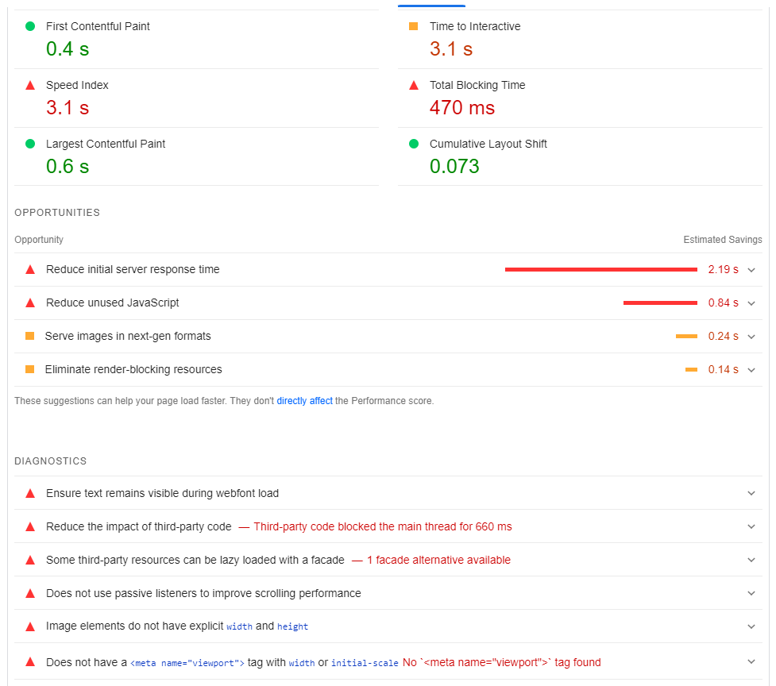This screenshot has height=686, width=776.
Task: Click the 'Speed Index' metric label
Action: coord(77,85)
